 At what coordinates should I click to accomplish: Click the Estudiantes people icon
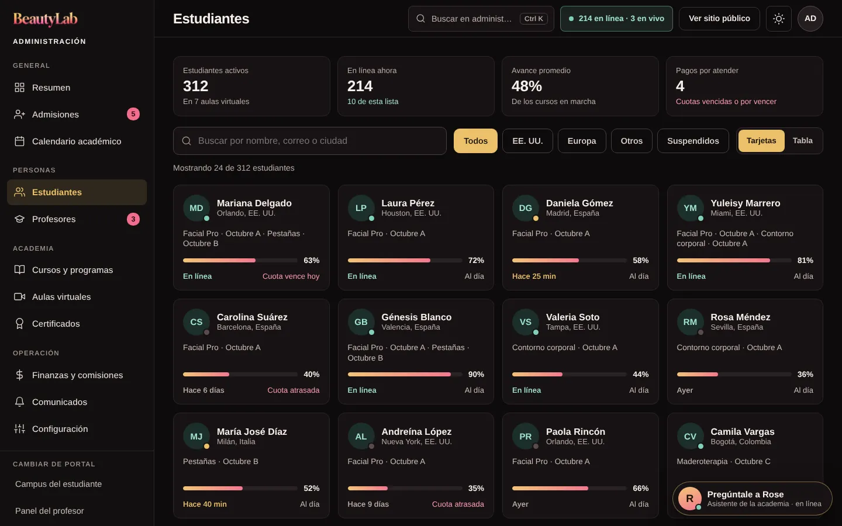(19, 192)
